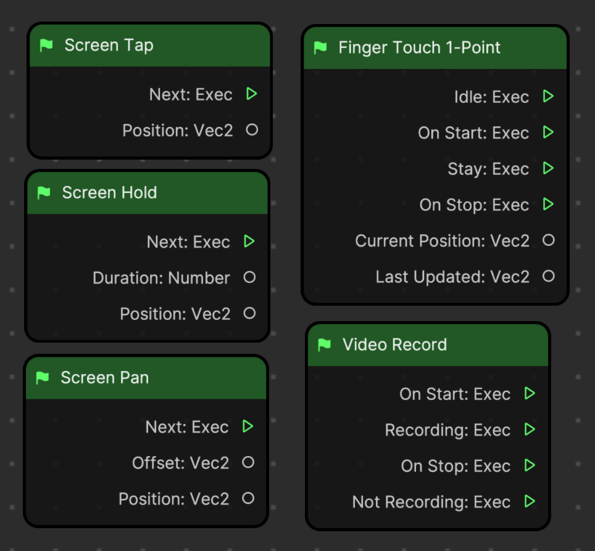Click the flag icon on Video Record node
The width and height of the screenshot is (595, 551).
(325, 345)
